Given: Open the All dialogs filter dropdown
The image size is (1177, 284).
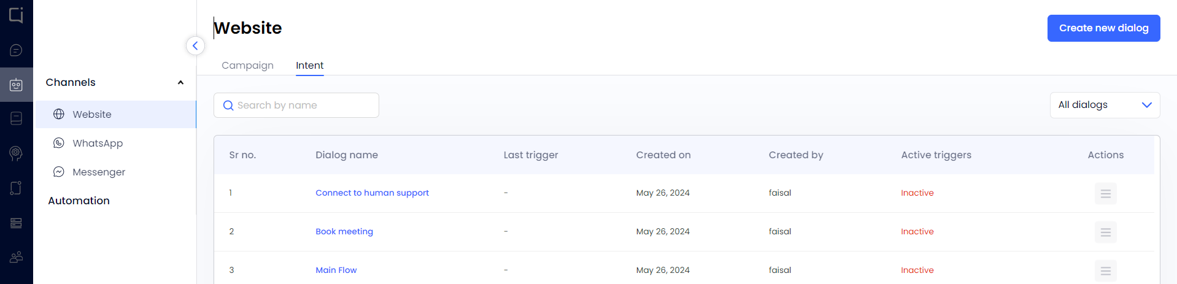Looking at the screenshot, I should (x=1105, y=105).
